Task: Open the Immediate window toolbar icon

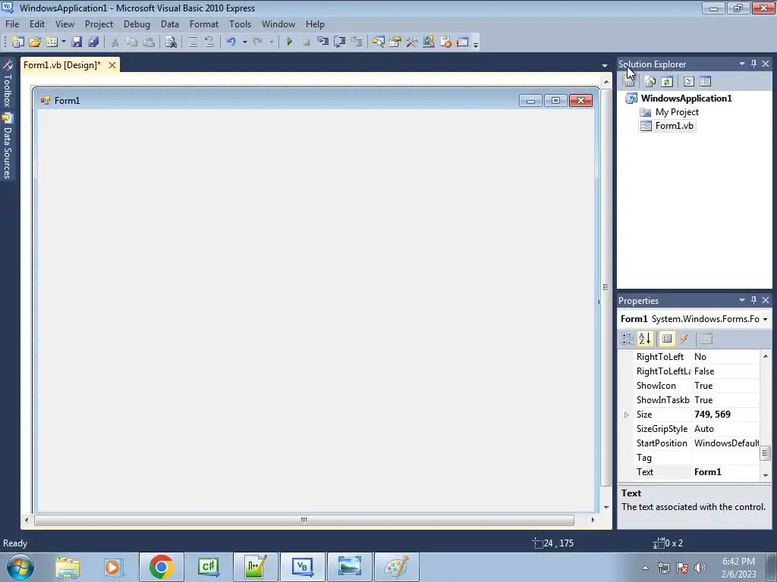Action: (462, 42)
